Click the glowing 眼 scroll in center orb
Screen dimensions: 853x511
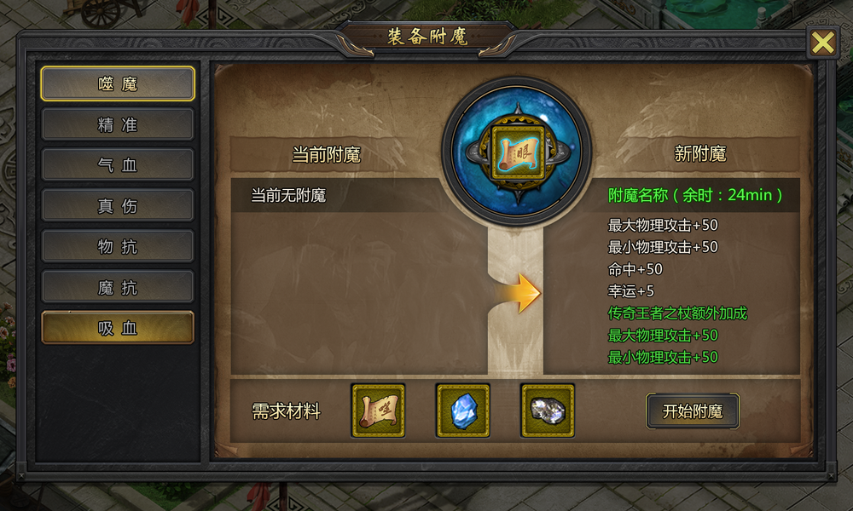[x=518, y=153]
